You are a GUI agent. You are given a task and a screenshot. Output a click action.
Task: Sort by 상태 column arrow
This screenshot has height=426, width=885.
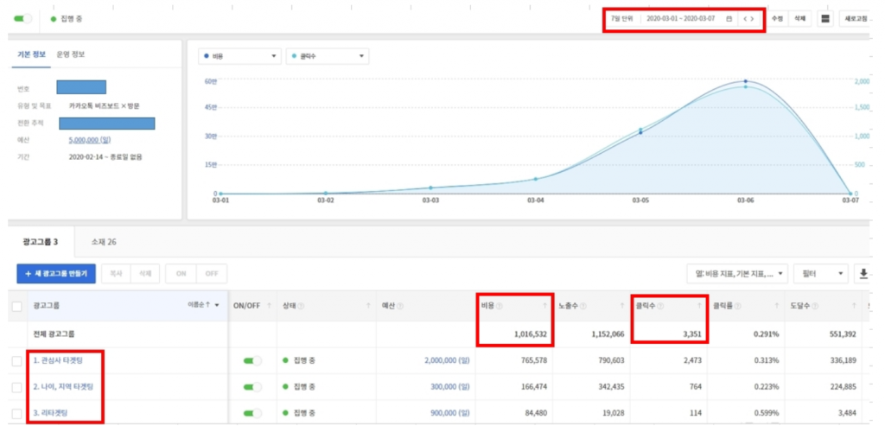tap(368, 306)
